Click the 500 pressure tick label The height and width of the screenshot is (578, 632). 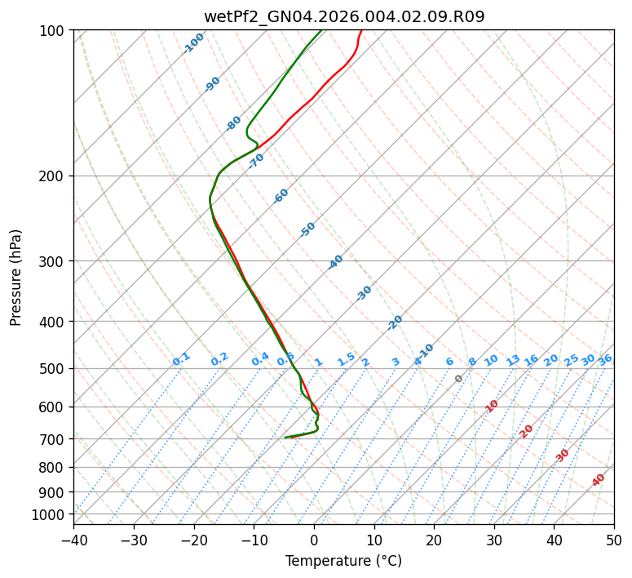pos(54,369)
